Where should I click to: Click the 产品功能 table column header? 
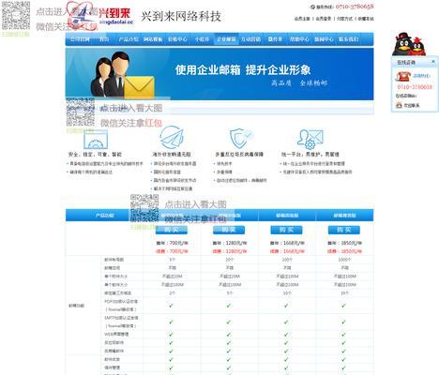[x=105, y=216]
